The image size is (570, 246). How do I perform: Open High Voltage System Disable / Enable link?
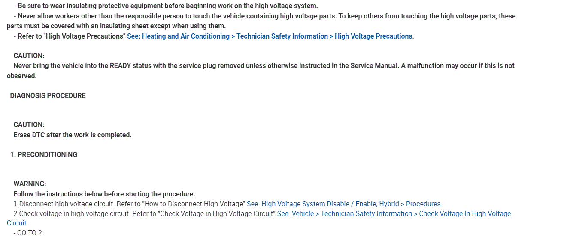click(344, 204)
